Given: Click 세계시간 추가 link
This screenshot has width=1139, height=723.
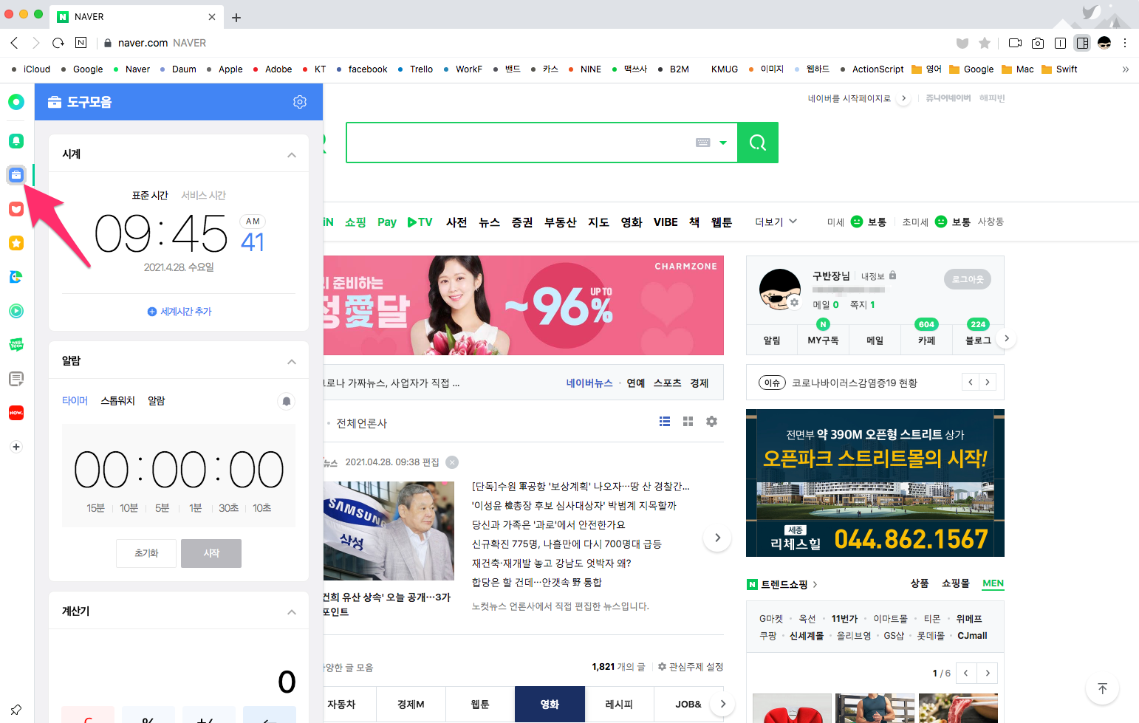Looking at the screenshot, I should click(x=179, y=312).
